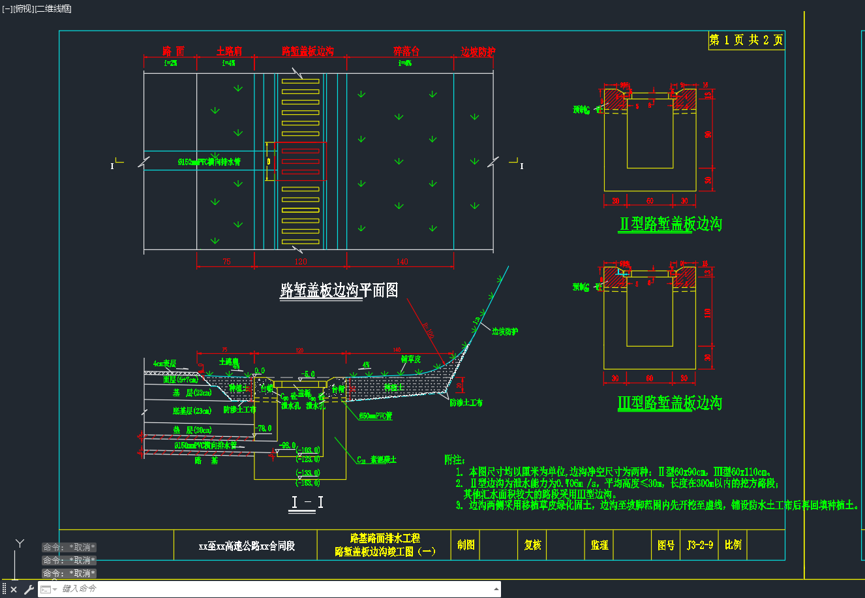Click the 第 1 页 共 2 页 page label
Image resolution: width=865 pixels, height=598 pixels.
746,40
